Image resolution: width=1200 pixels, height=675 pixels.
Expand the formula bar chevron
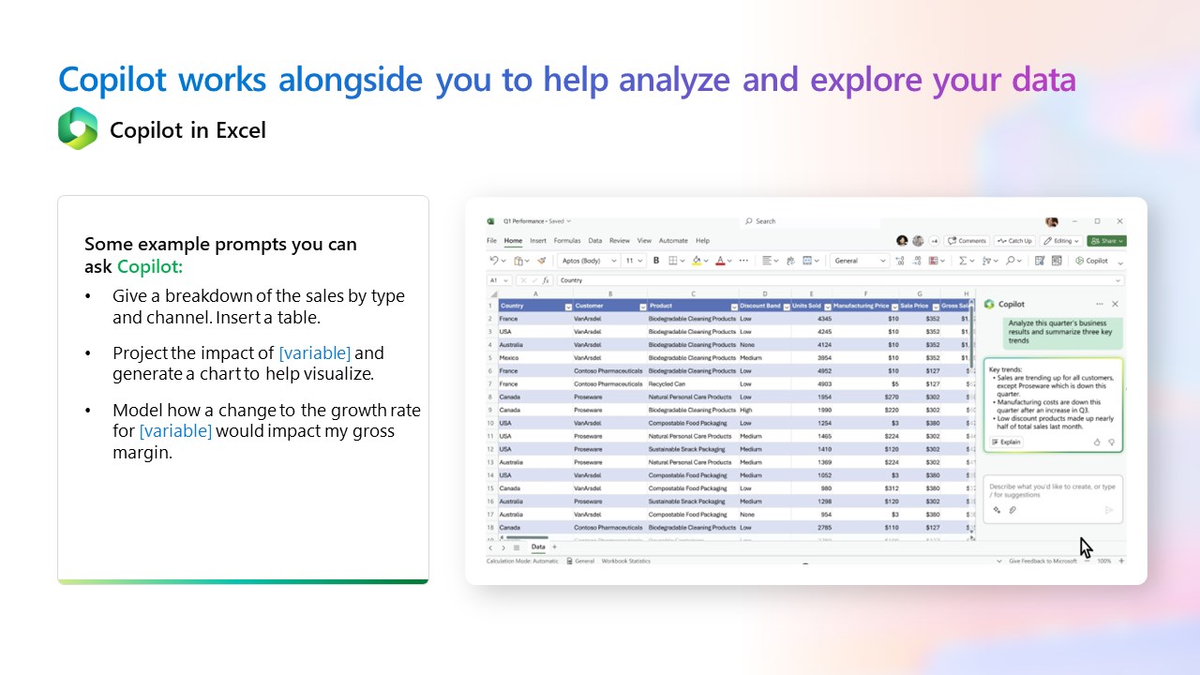click(1117, 280)
